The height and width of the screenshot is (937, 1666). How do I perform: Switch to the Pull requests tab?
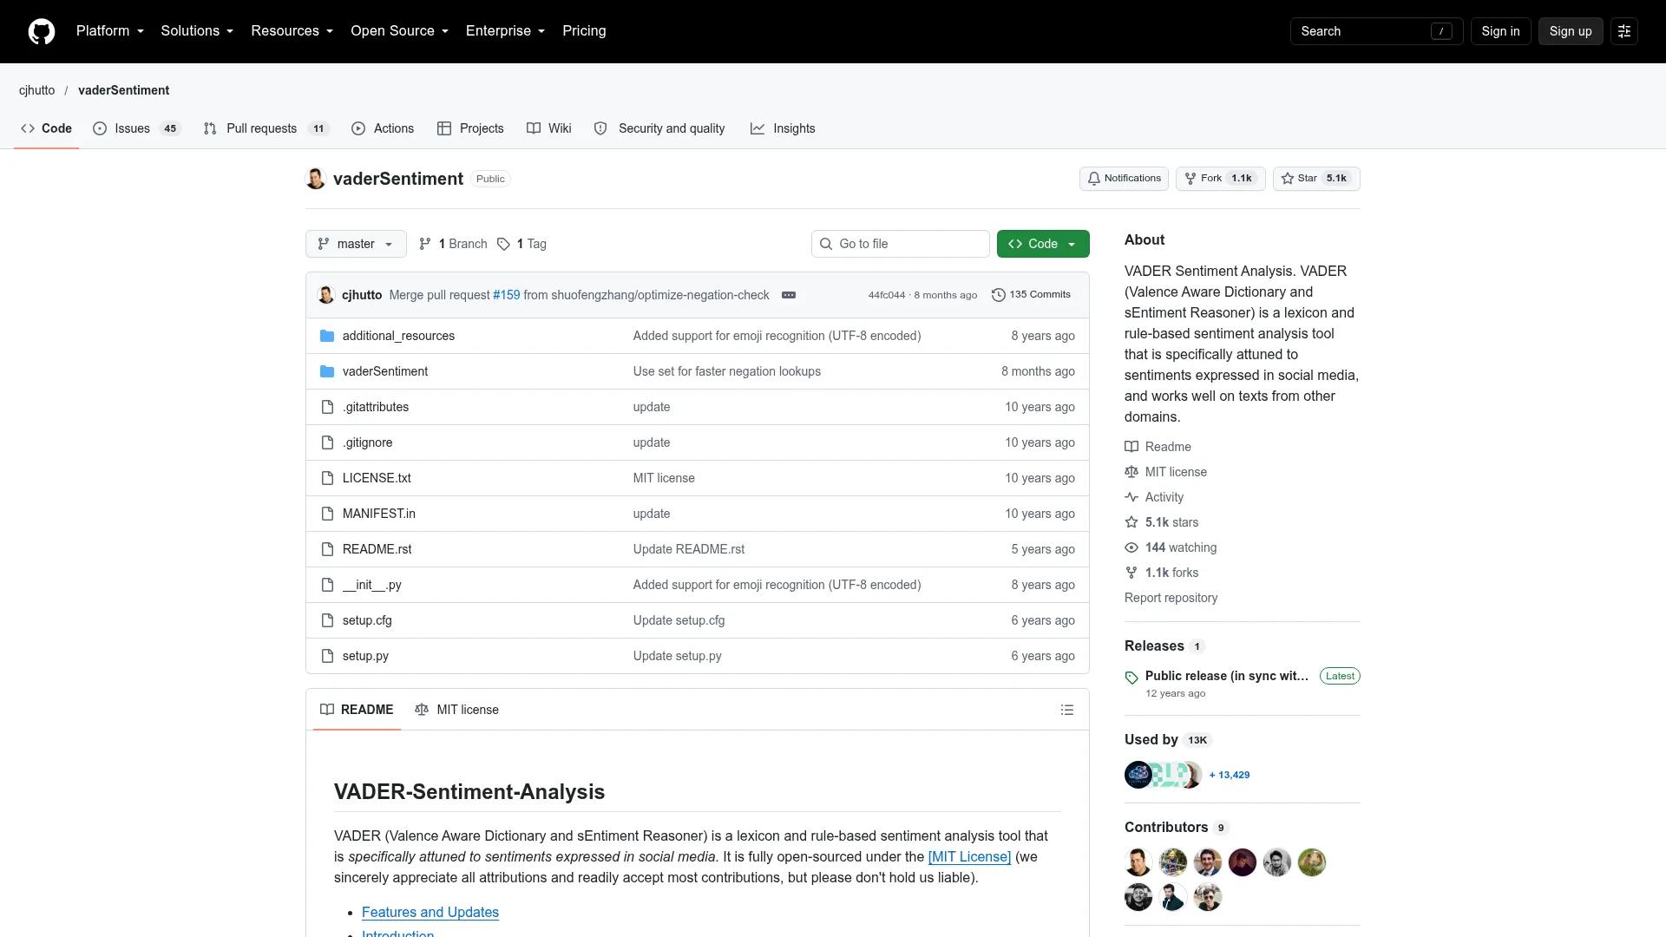[266, 128]
